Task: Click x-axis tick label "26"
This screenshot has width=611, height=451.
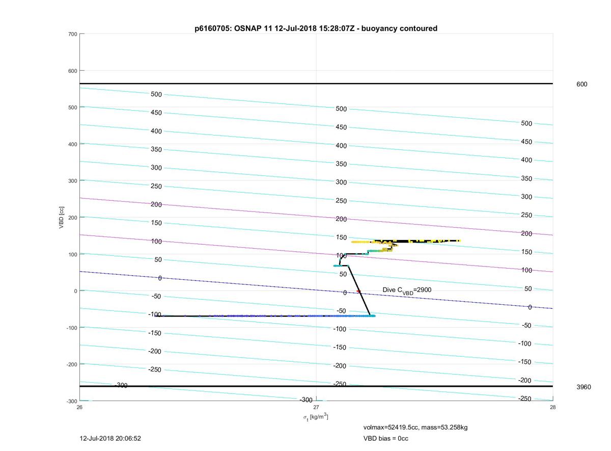Action: click(x=79, y=407)
